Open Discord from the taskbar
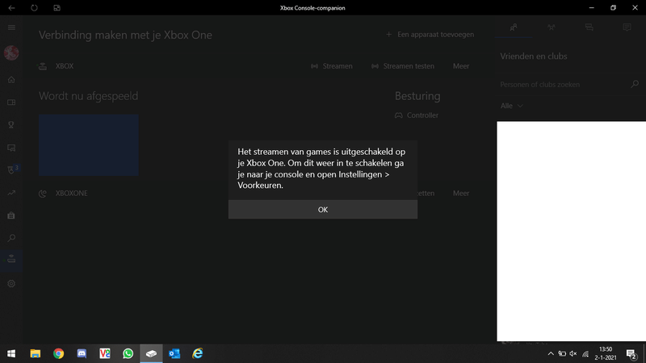Screen dimensions: 646x363 82,353
